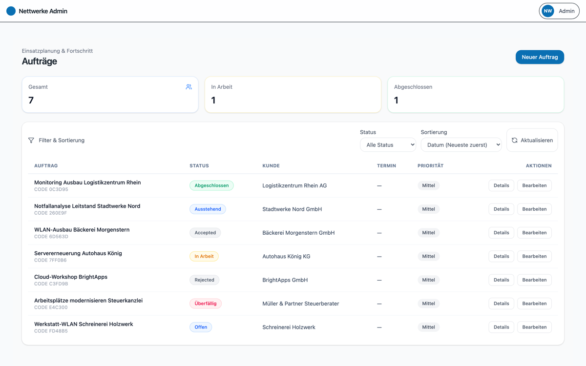586x366 pixels.
Task: Click customer Stadtwerke Nord GmbH
Action: [292, 209]
